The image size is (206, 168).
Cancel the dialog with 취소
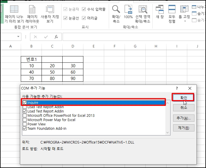(184, 108)
